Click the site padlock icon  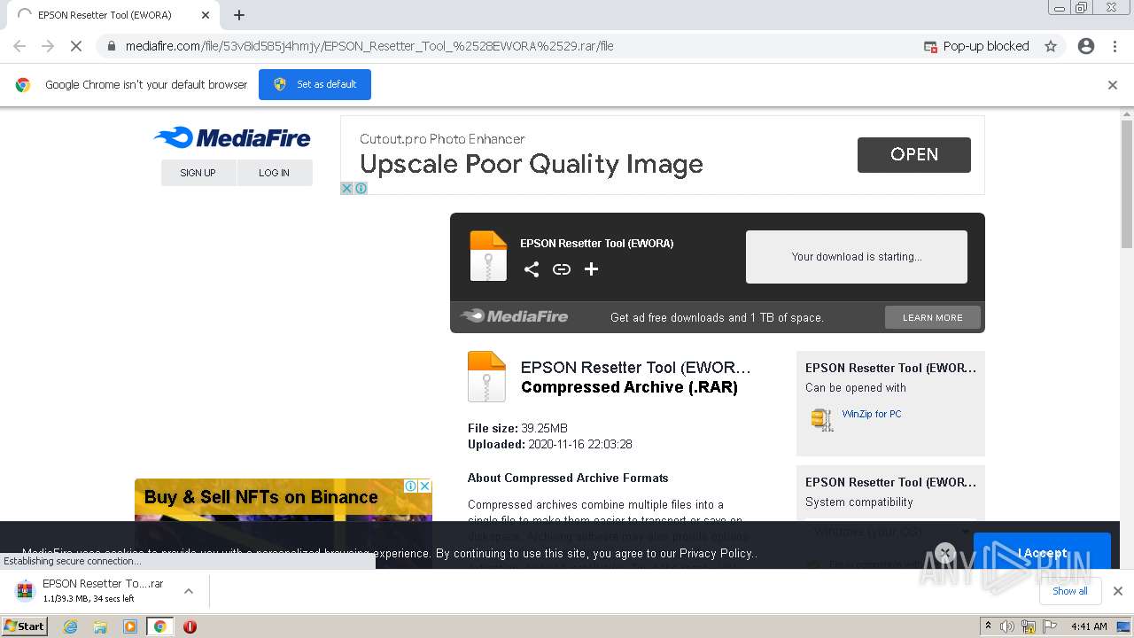click(111, 46)
